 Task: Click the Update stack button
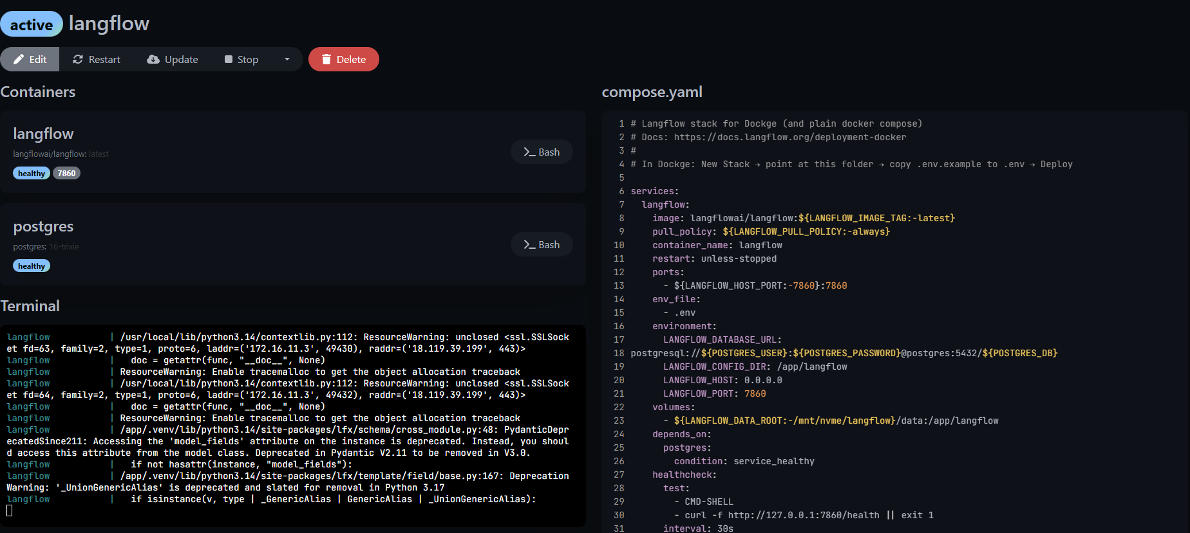point(173,59)
